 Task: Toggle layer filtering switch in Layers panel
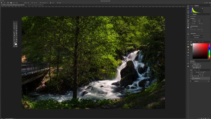[205, 72]
